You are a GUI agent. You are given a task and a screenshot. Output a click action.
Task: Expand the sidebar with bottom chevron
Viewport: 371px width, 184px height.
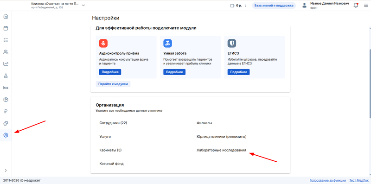[x=6, y=171]
